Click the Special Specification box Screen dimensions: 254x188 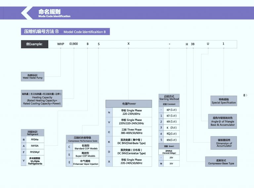click(224, 101)
